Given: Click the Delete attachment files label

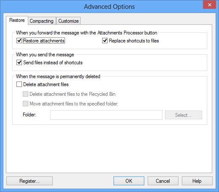Looking at the screenshot, I should click(46, 84).
